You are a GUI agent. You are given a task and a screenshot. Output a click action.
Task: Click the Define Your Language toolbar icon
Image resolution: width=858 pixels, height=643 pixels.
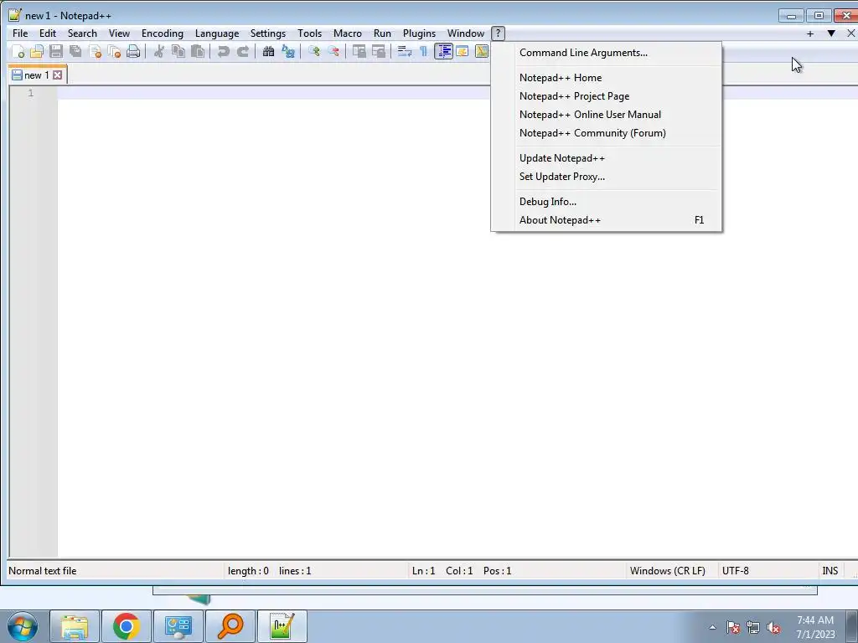tap(463, 51)
